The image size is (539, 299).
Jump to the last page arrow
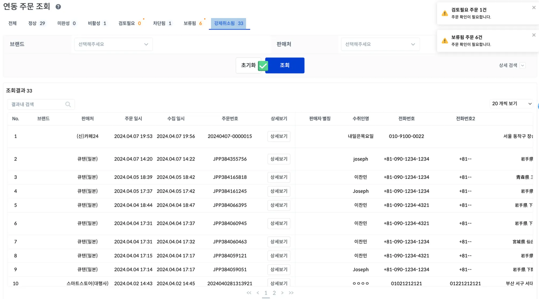(x=291, y=293)
